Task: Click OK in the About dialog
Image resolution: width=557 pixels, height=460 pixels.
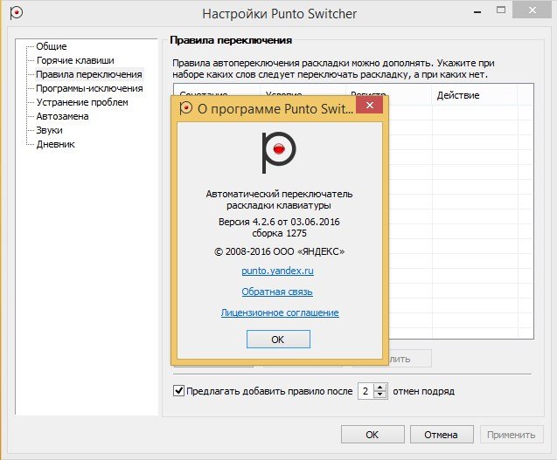Action: pos(278,340)
